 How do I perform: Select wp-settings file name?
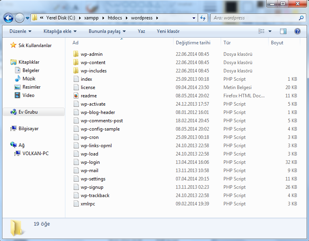coord(93,179)
